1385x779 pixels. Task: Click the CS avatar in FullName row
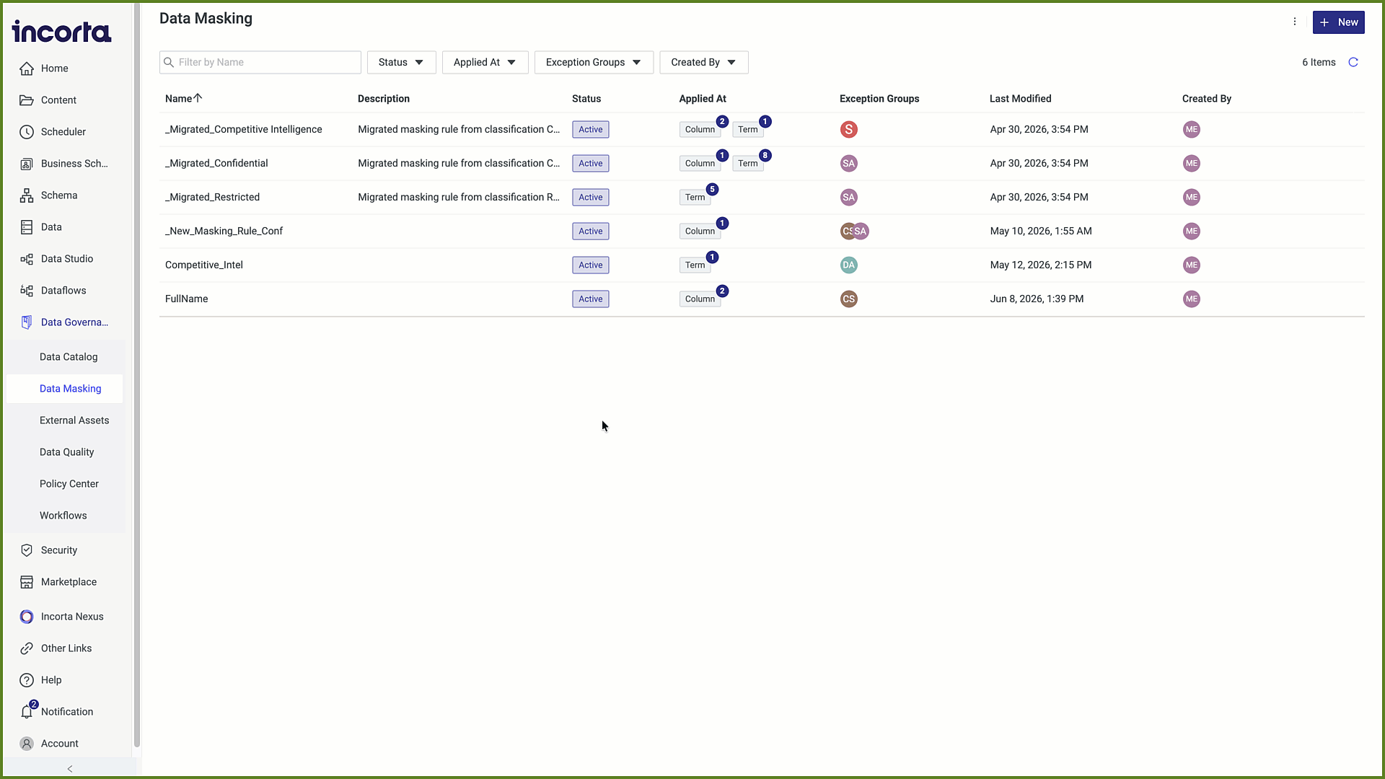pos(849,299)
